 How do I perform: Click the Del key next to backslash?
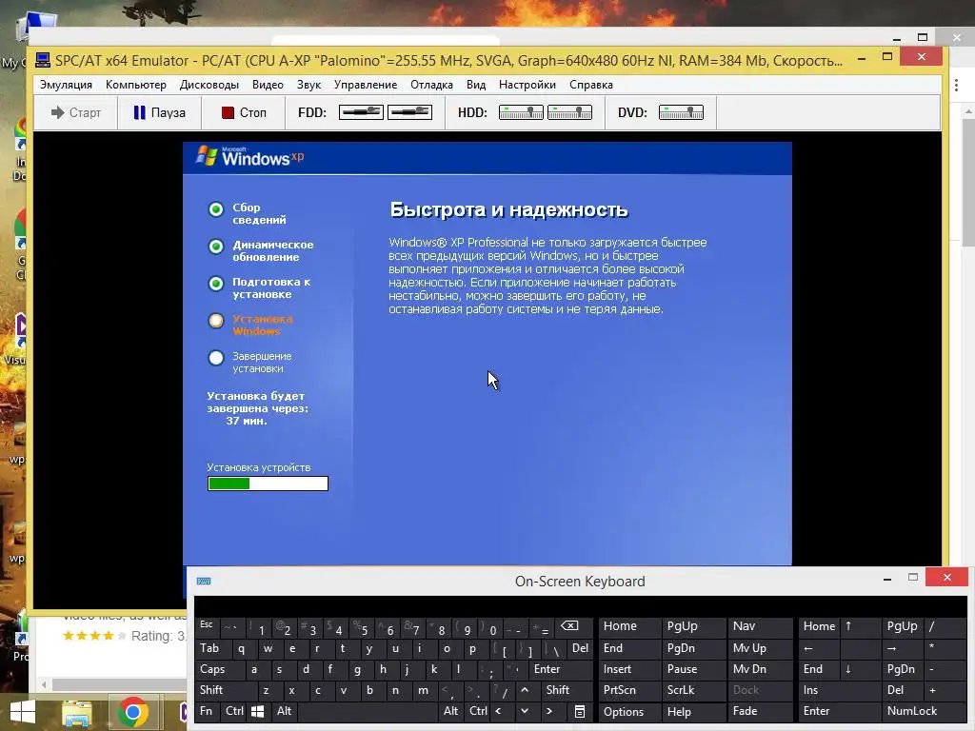(580, 648)
